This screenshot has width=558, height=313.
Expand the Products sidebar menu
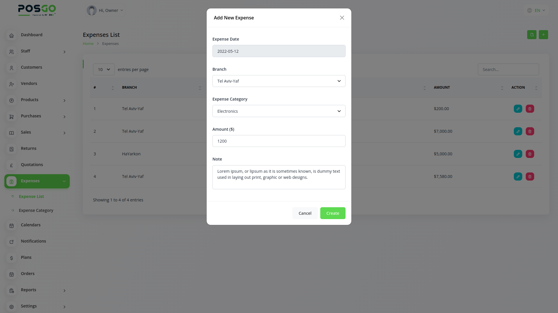pos(37,100)
